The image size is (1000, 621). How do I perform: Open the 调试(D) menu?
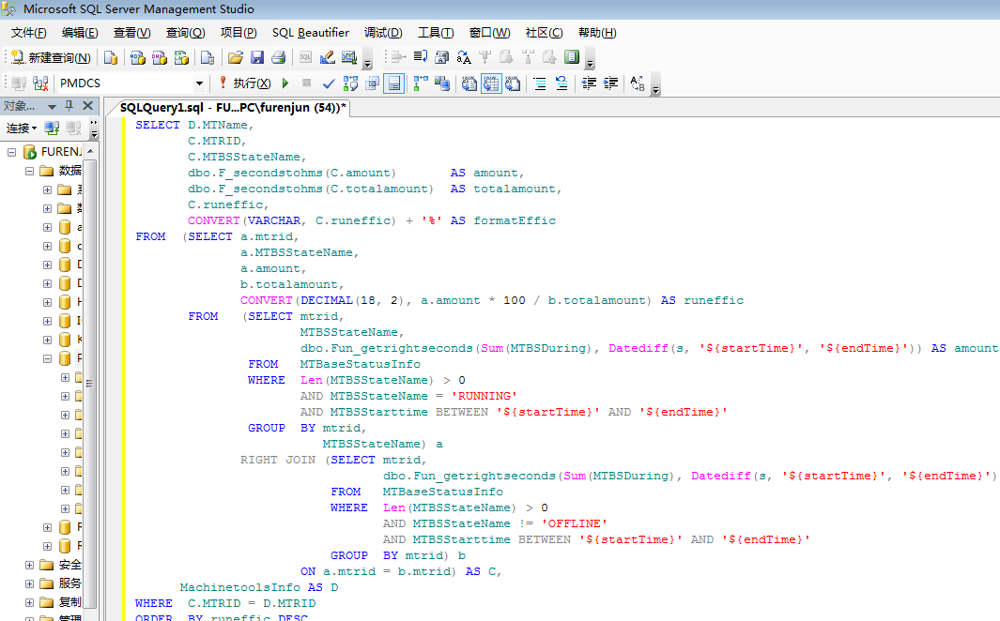(x=383, y=33)
